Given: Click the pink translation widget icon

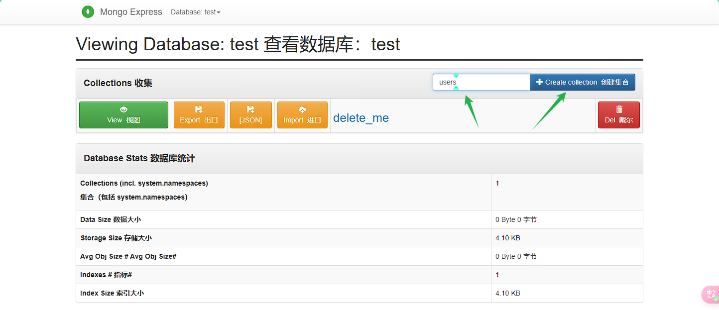Looking at the screenshot, I should pos(711,294).
